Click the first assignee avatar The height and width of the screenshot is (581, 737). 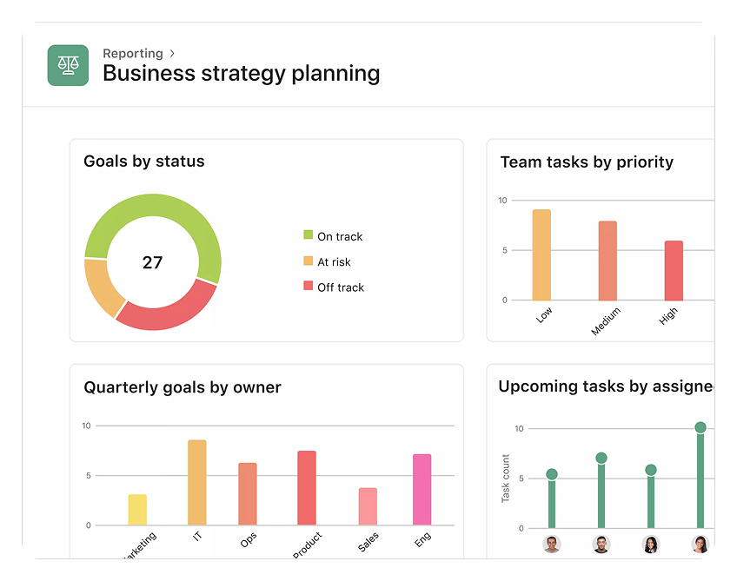(x=551, y=545)
